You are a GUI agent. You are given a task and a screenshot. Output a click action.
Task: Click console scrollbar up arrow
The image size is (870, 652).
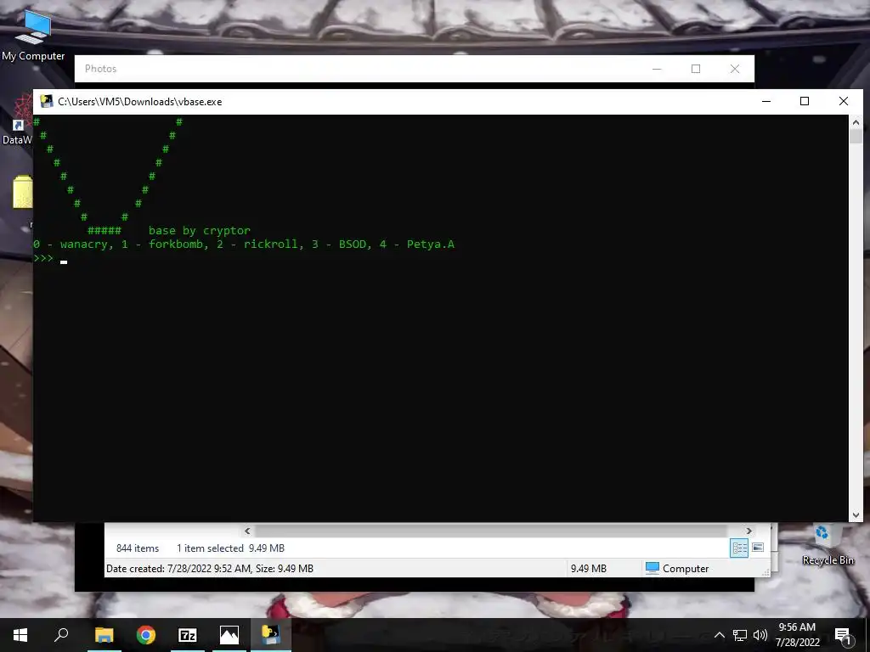click(856, 122)
